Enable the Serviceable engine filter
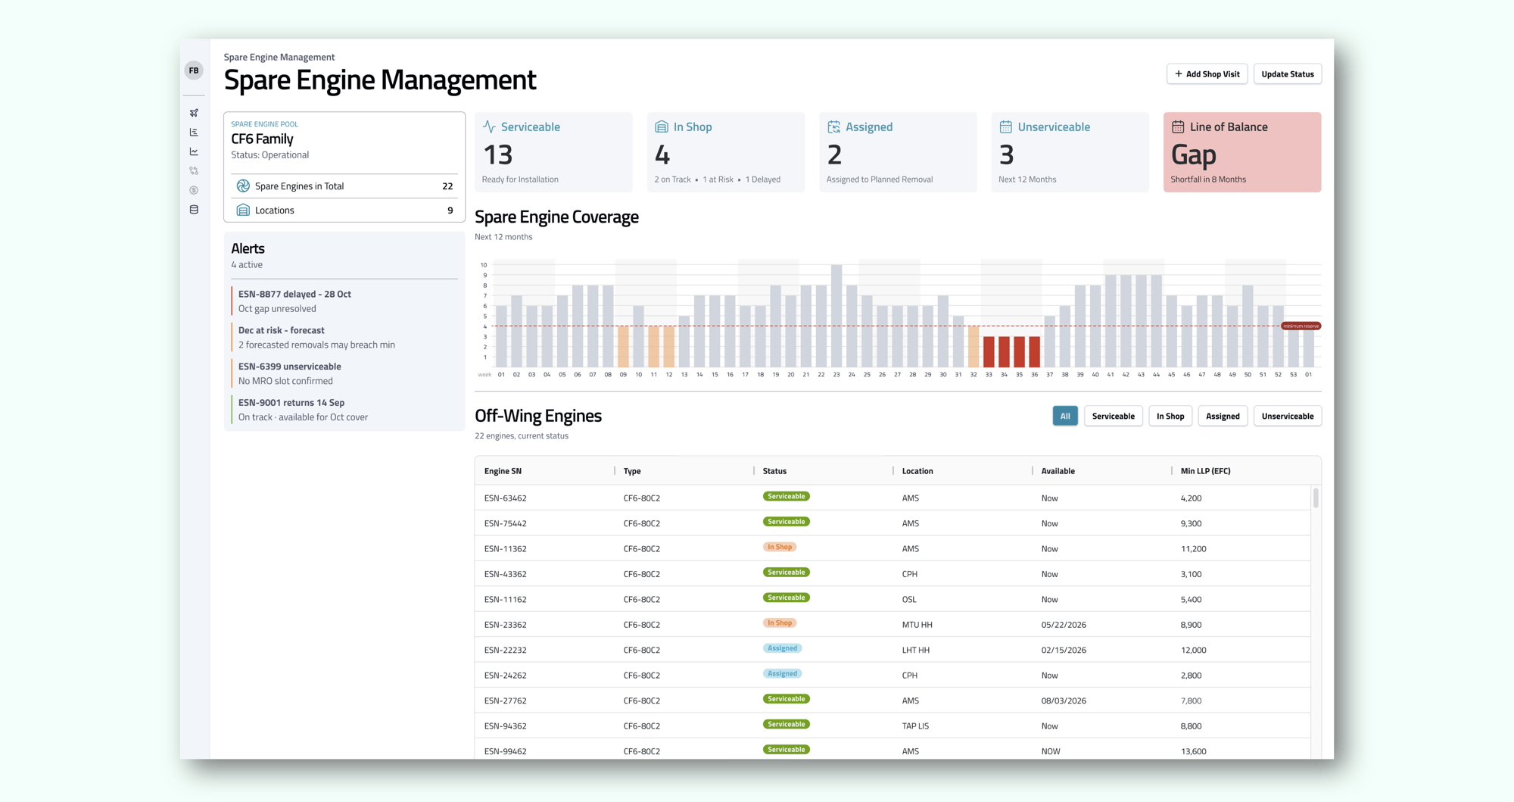 pyautogui.click(x=1113, y=416)
